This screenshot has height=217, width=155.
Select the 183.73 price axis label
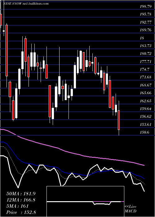[146, 46]
